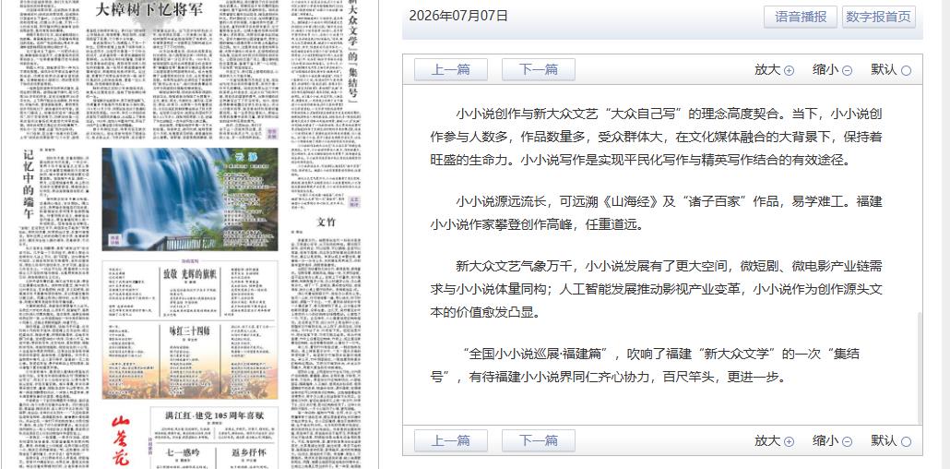Select the 默认 default size option above the article

click(x=891, y=70)
